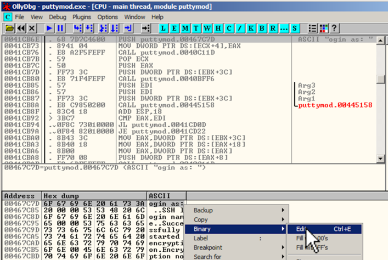Click the Address column header
388x260 pixels.
coord(22,196)
